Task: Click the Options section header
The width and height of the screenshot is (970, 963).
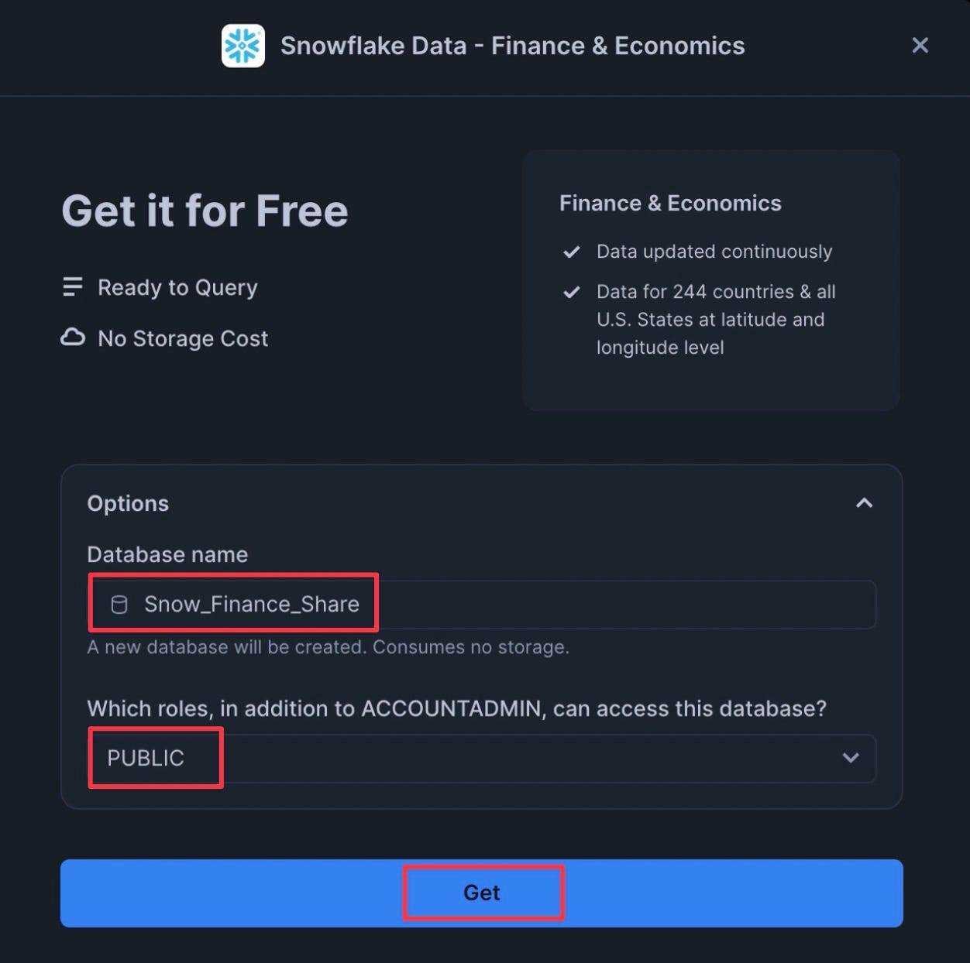Action: point(128,503)
